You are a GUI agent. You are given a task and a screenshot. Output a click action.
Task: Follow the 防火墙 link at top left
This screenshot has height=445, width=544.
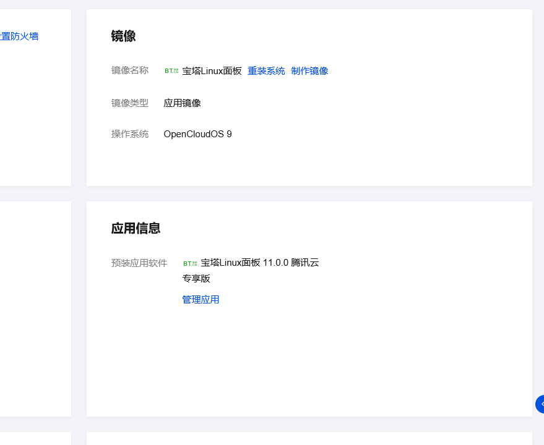19,36
